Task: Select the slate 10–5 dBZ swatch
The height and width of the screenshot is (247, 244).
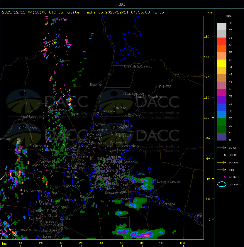Action: 222,137
